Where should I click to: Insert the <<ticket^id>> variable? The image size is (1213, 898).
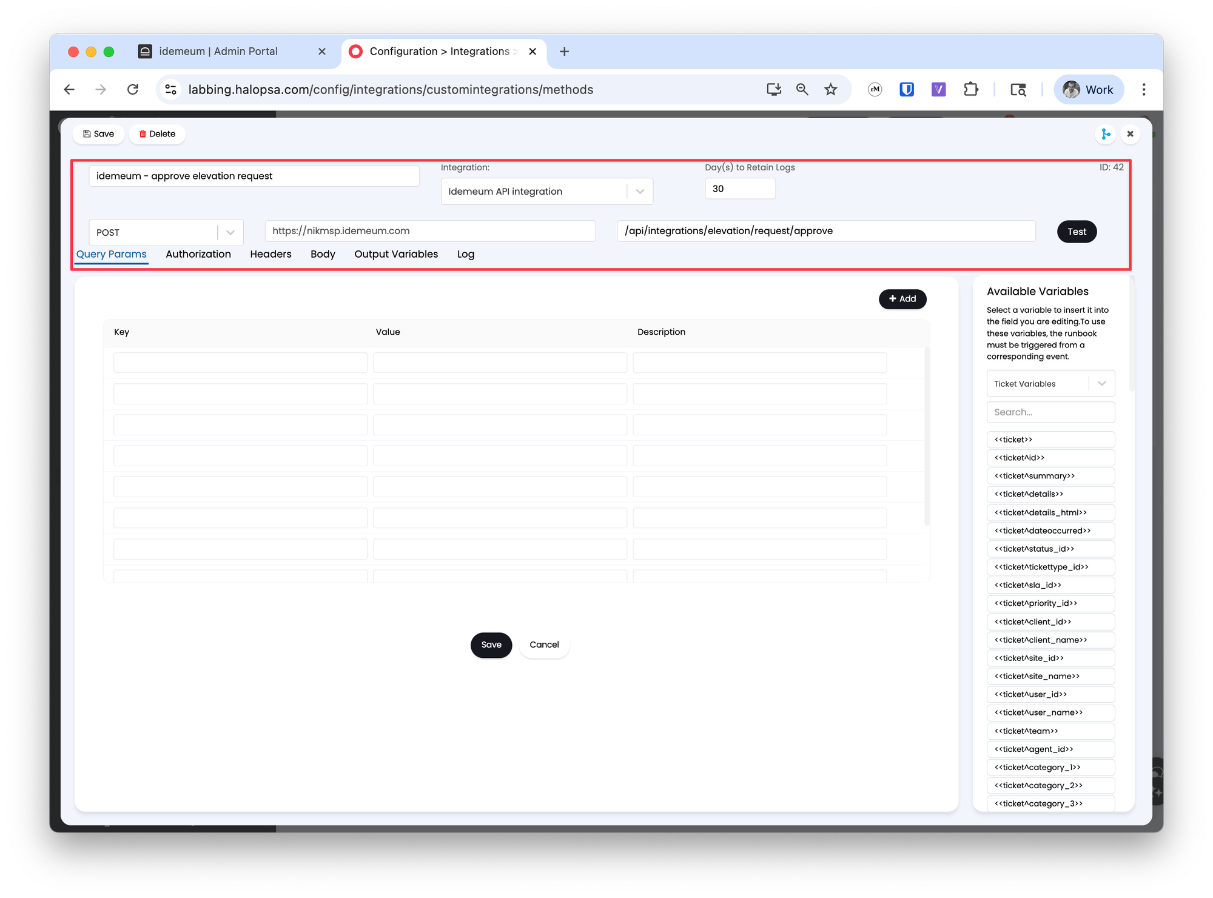[1050, 458]
